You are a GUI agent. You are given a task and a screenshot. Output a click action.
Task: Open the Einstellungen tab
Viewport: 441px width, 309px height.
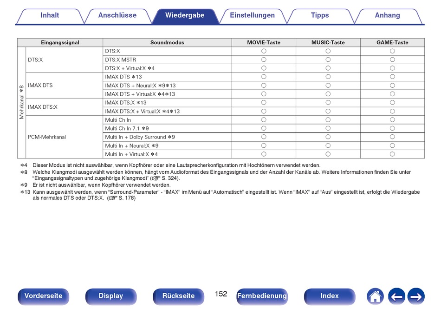tap(252, 15)
